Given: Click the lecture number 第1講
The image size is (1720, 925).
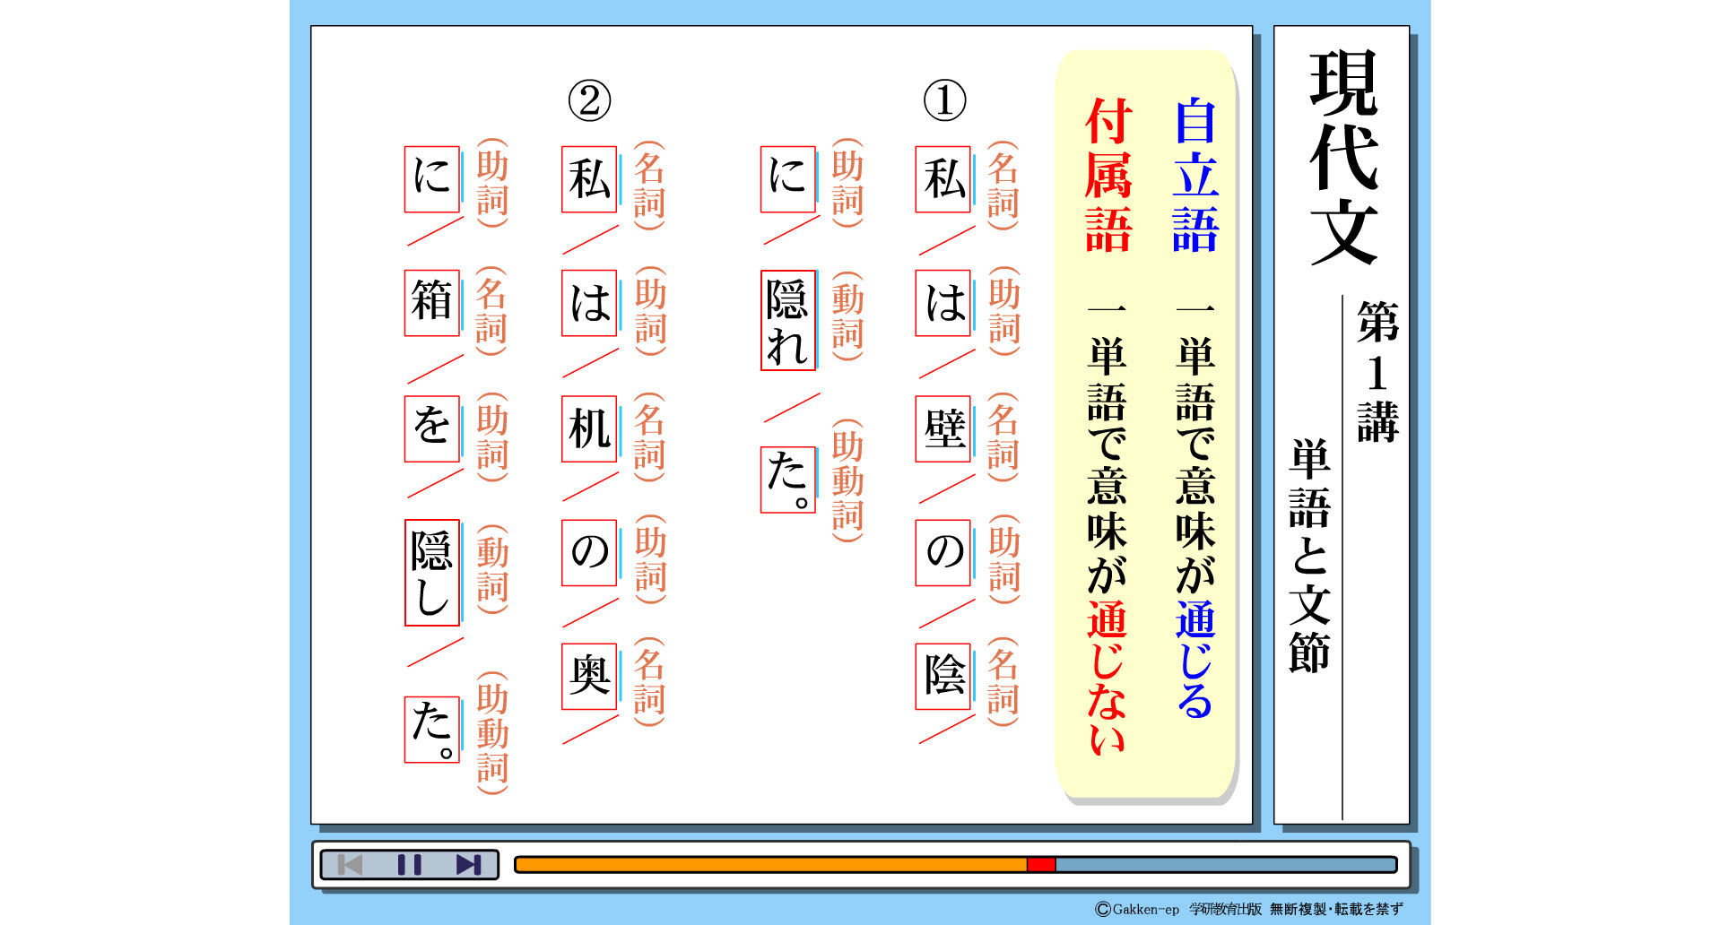Looking at the screenshot, I should pyautogui.click(x=1377, y=372).
